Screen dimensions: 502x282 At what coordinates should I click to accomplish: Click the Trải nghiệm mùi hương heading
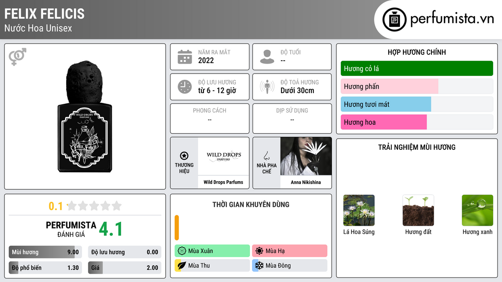(417, 147)
